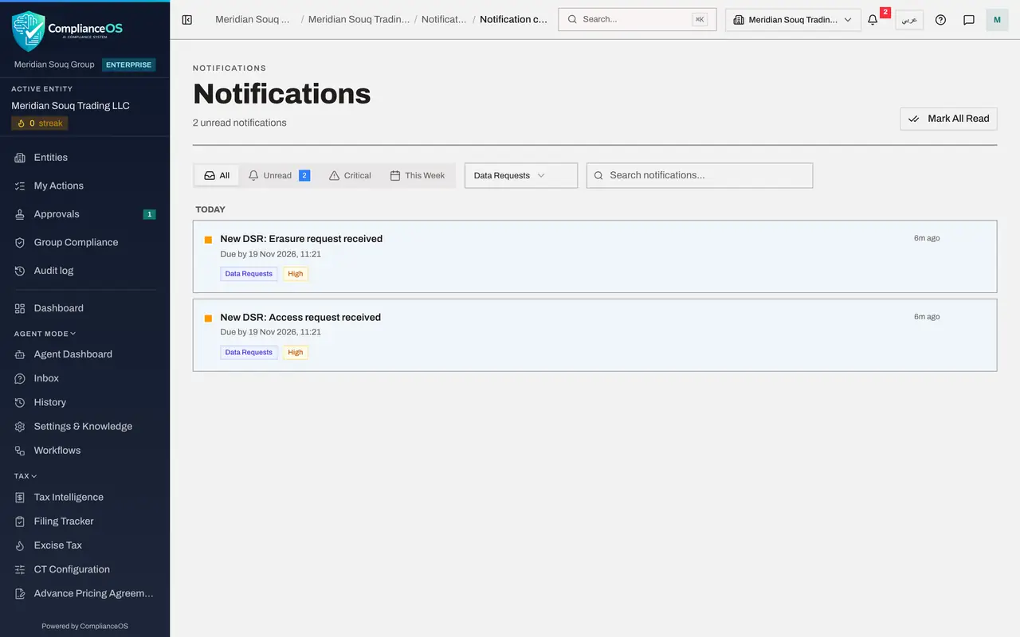Switch language with the Arabic button

click(x=909, y=20)
